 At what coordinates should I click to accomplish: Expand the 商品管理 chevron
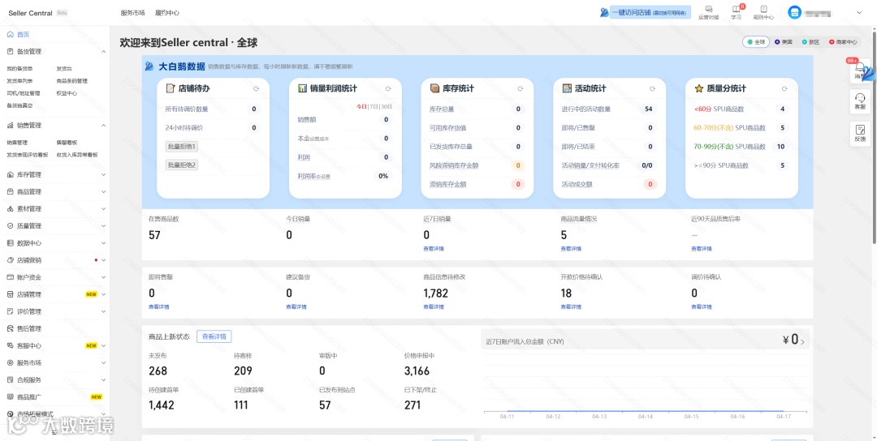(x=103, y=192)
